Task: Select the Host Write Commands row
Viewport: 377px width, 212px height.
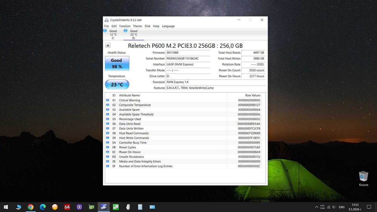Action: point(183,138)
